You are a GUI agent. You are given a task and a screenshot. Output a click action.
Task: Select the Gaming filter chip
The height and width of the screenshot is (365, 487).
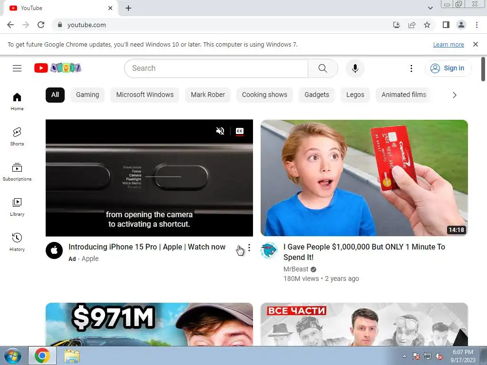click(x=88, y=95)
